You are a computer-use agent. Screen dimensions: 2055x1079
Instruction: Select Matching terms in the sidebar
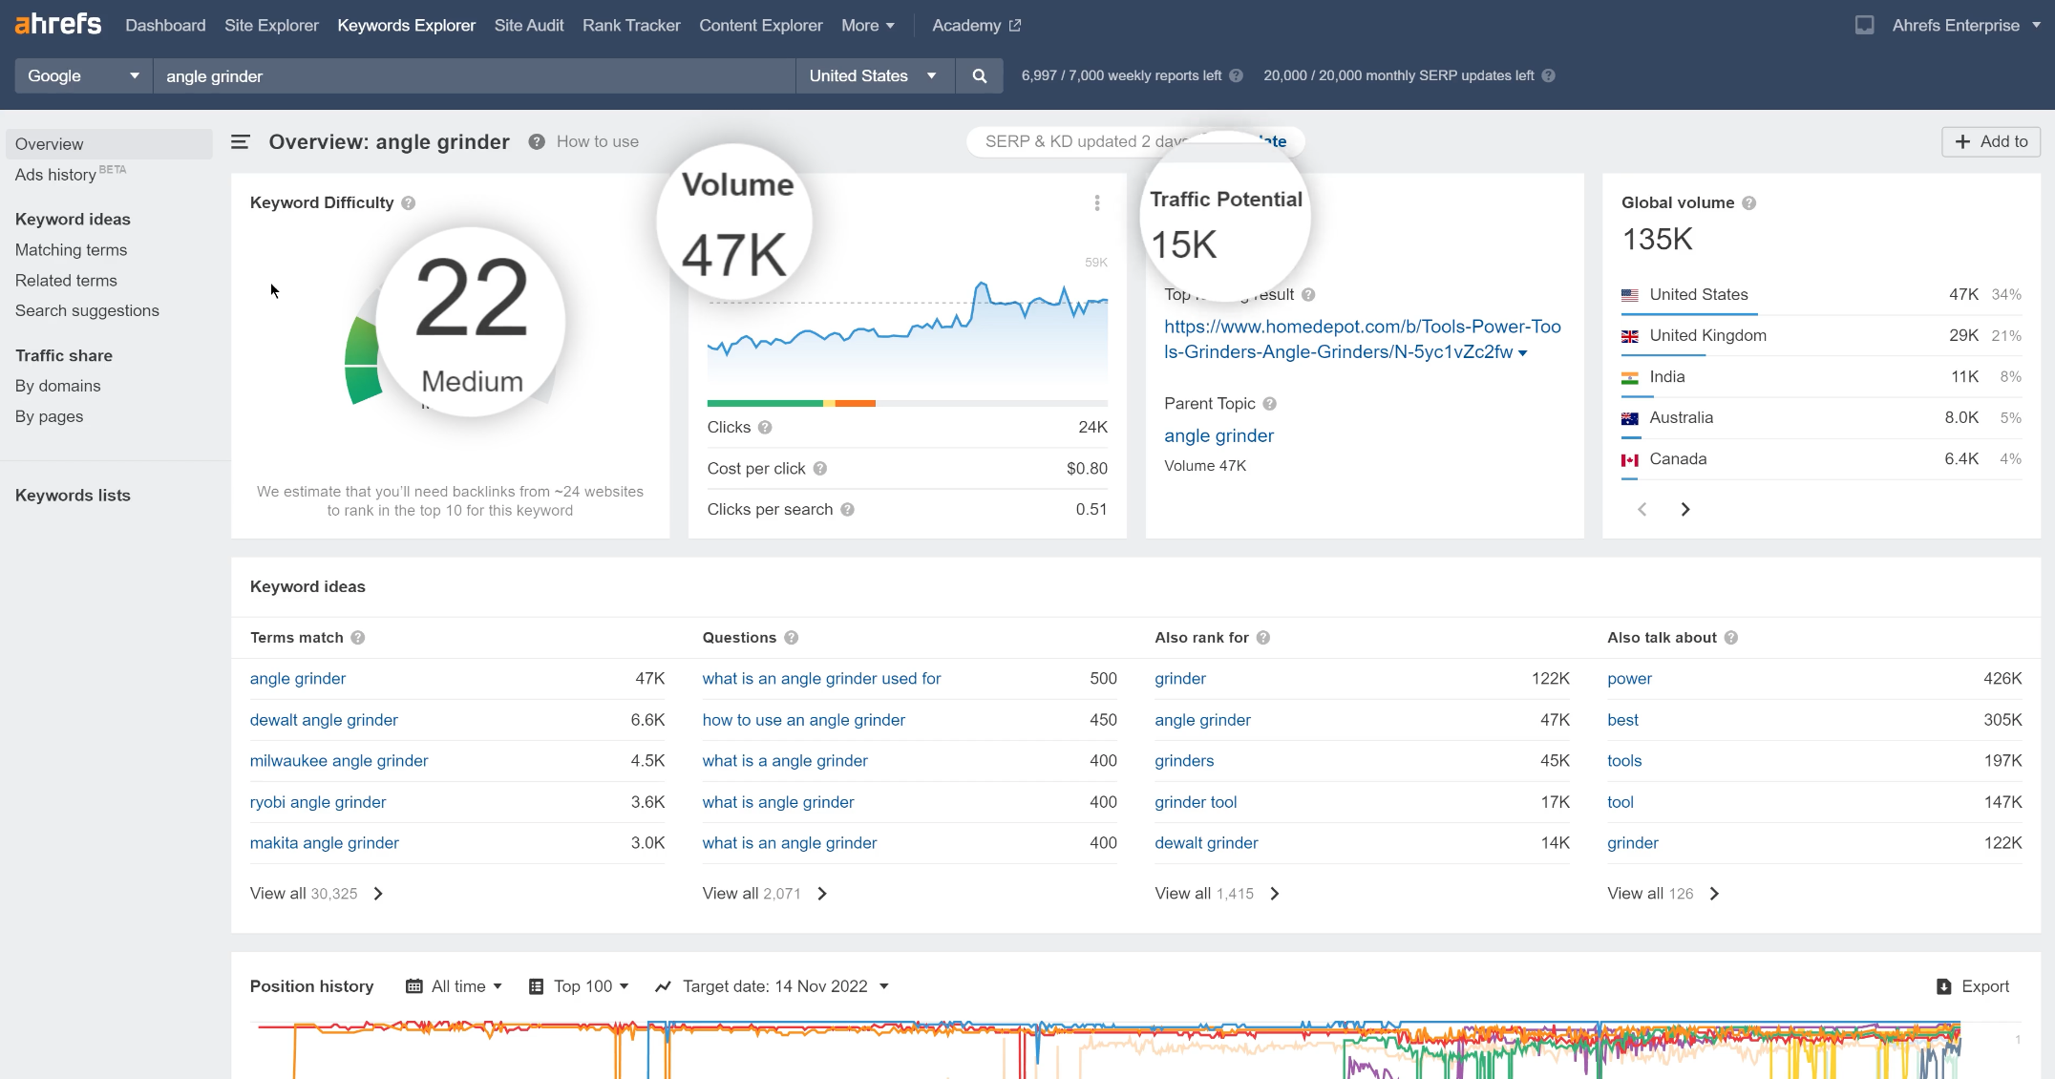coord(71,249)
